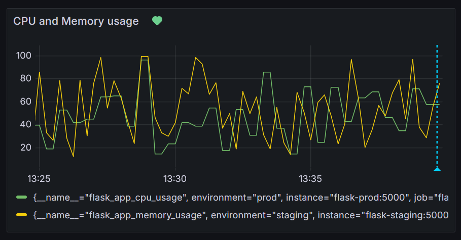This screenshot has width=461, height=240.
Task: Open the "CPU and Memory usage" panel title menu
Action: pos(76,21)
